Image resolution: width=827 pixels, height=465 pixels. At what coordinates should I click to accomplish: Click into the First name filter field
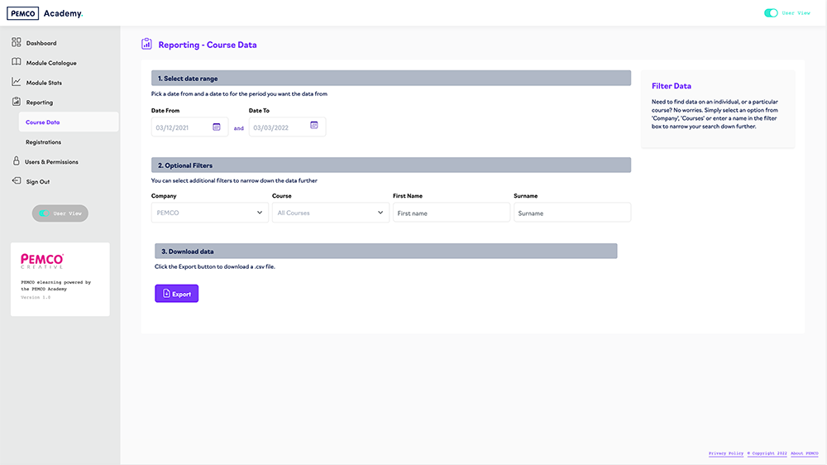point(451,213)
